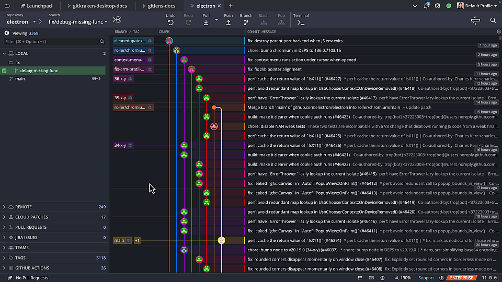Open the search magnifier in toolbar
The image size is (502, 282).
click(493, 20)
